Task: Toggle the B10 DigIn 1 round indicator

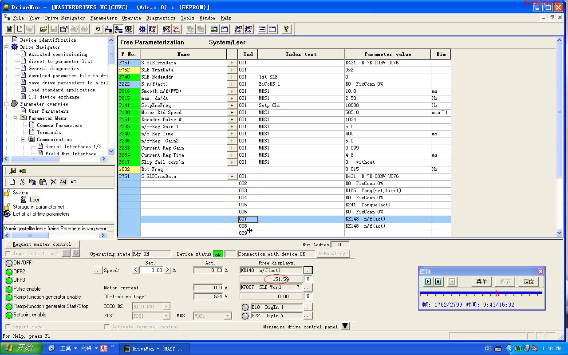Action: (x=245, y=308)
